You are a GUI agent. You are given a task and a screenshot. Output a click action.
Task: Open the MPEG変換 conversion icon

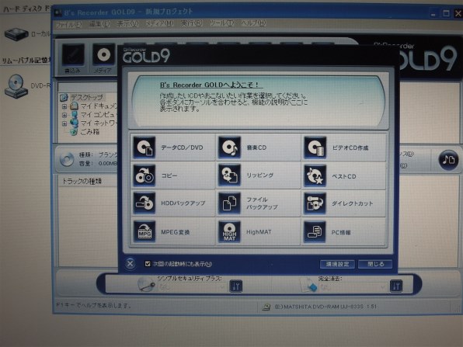pos(144,231)
